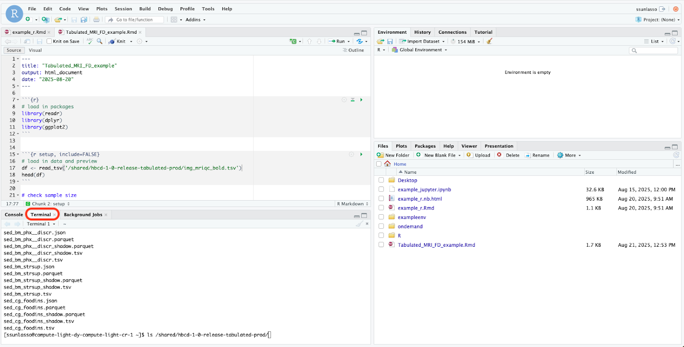Click the Go to file/function field
684x347 pixels.
[135, 20]
